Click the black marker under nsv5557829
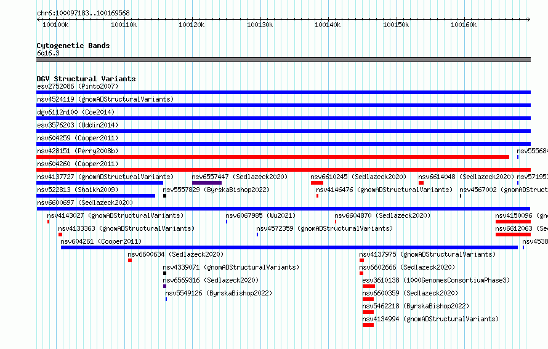548x349 pixels. (x=164, y=196)
